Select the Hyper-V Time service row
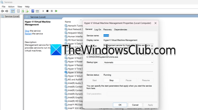The height and width of the screenshot is (110, 198). [74, 69]
